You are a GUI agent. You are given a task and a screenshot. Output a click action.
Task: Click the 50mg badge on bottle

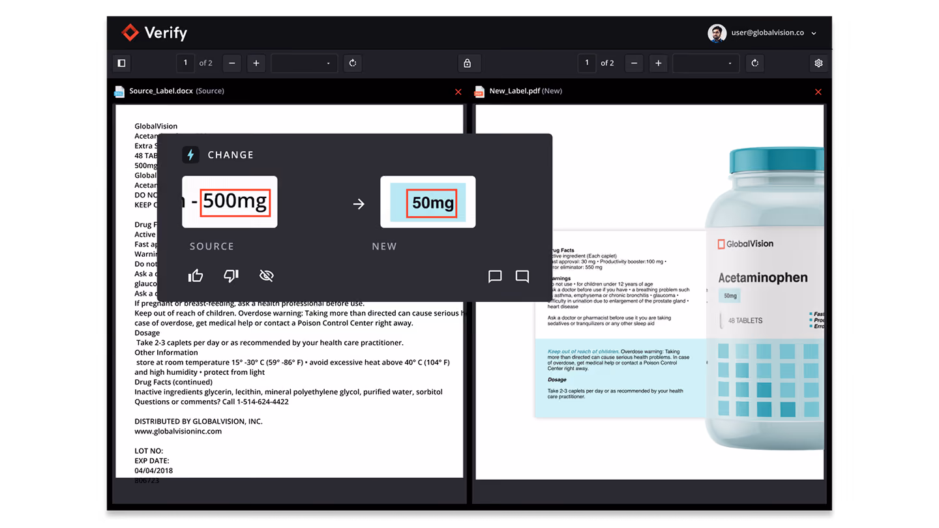pyautogui.click(x=730, y=296)
